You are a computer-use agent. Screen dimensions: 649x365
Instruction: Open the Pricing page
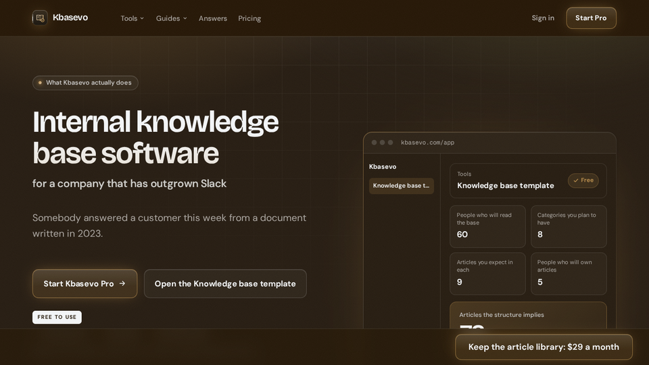point(249,18)
